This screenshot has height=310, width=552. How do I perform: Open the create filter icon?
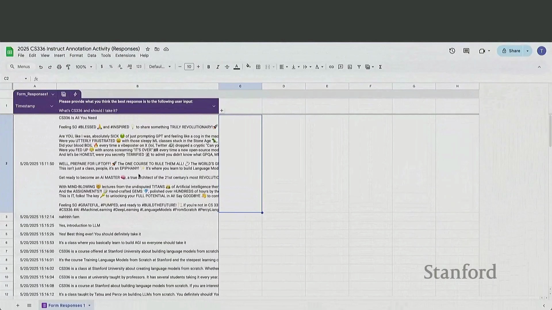(x=359, y=67)
